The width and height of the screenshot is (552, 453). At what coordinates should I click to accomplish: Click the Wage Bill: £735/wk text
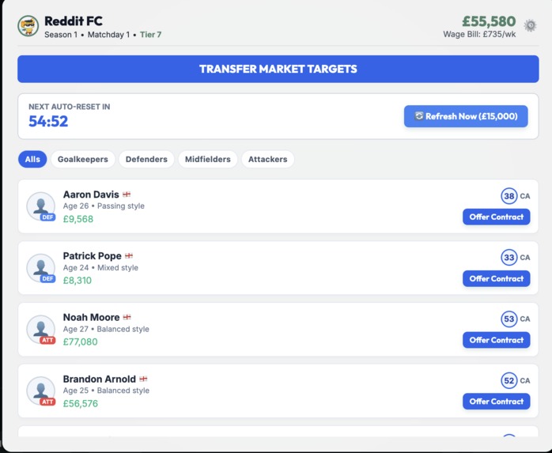point(479,34)
